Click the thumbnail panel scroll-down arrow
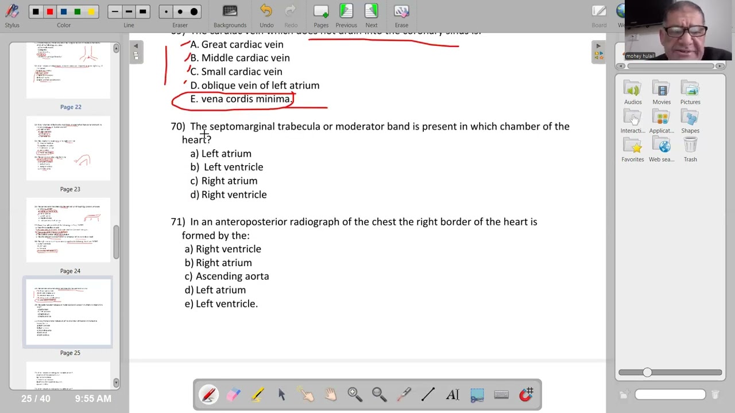Screen dimensions: 735x413 [x=116, y=383]
